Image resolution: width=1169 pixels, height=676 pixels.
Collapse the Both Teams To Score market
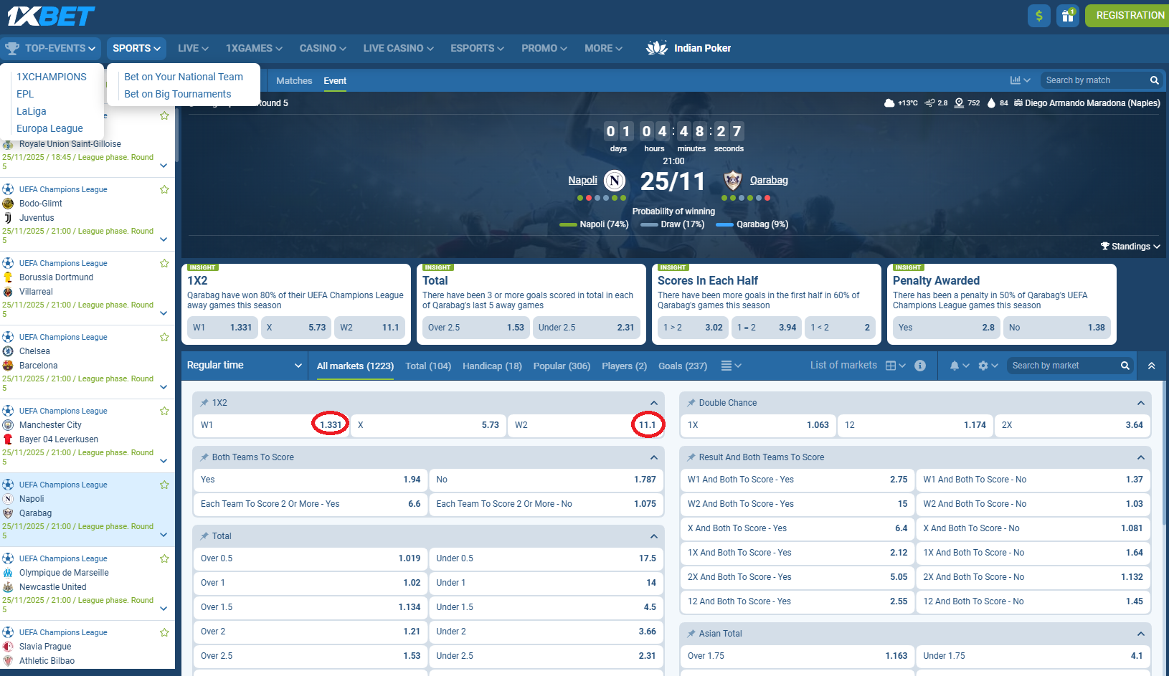(x=653, y=457)
